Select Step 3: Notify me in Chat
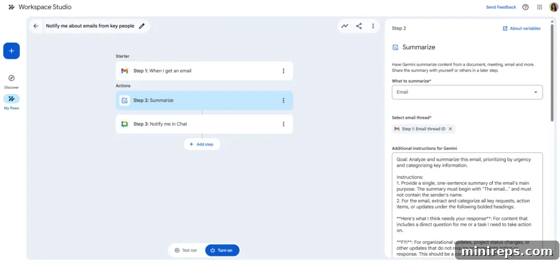 pyautogui.click(x=205, y=124)
